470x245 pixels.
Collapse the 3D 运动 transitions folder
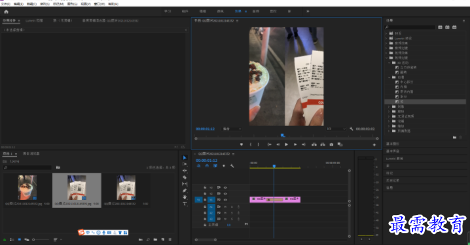tap(389, 63)
